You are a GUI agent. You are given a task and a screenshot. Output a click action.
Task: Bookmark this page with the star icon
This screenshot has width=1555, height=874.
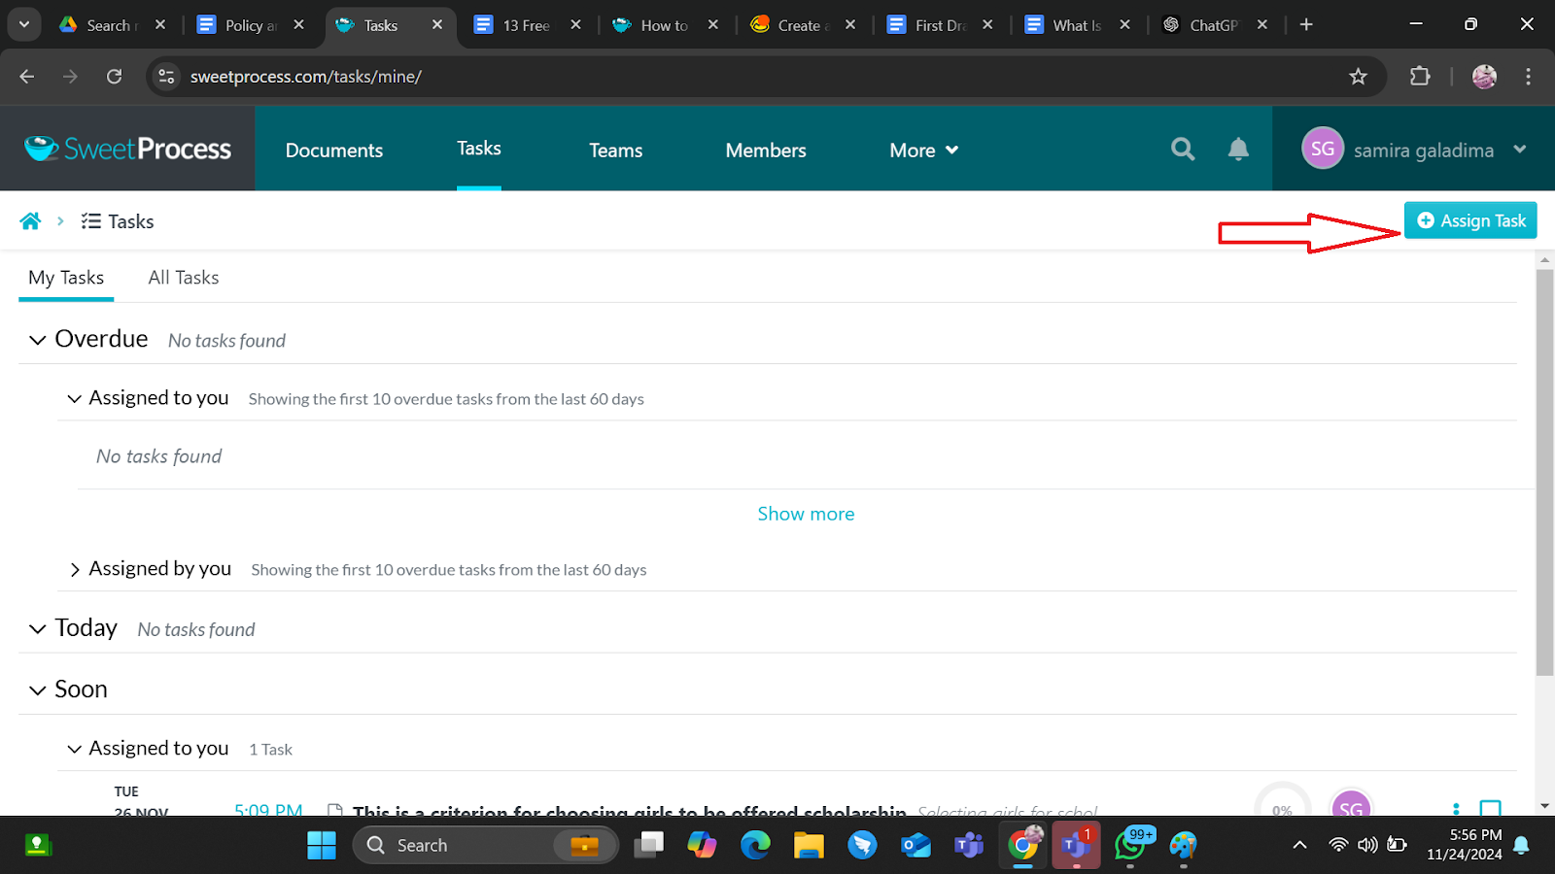1358,77
